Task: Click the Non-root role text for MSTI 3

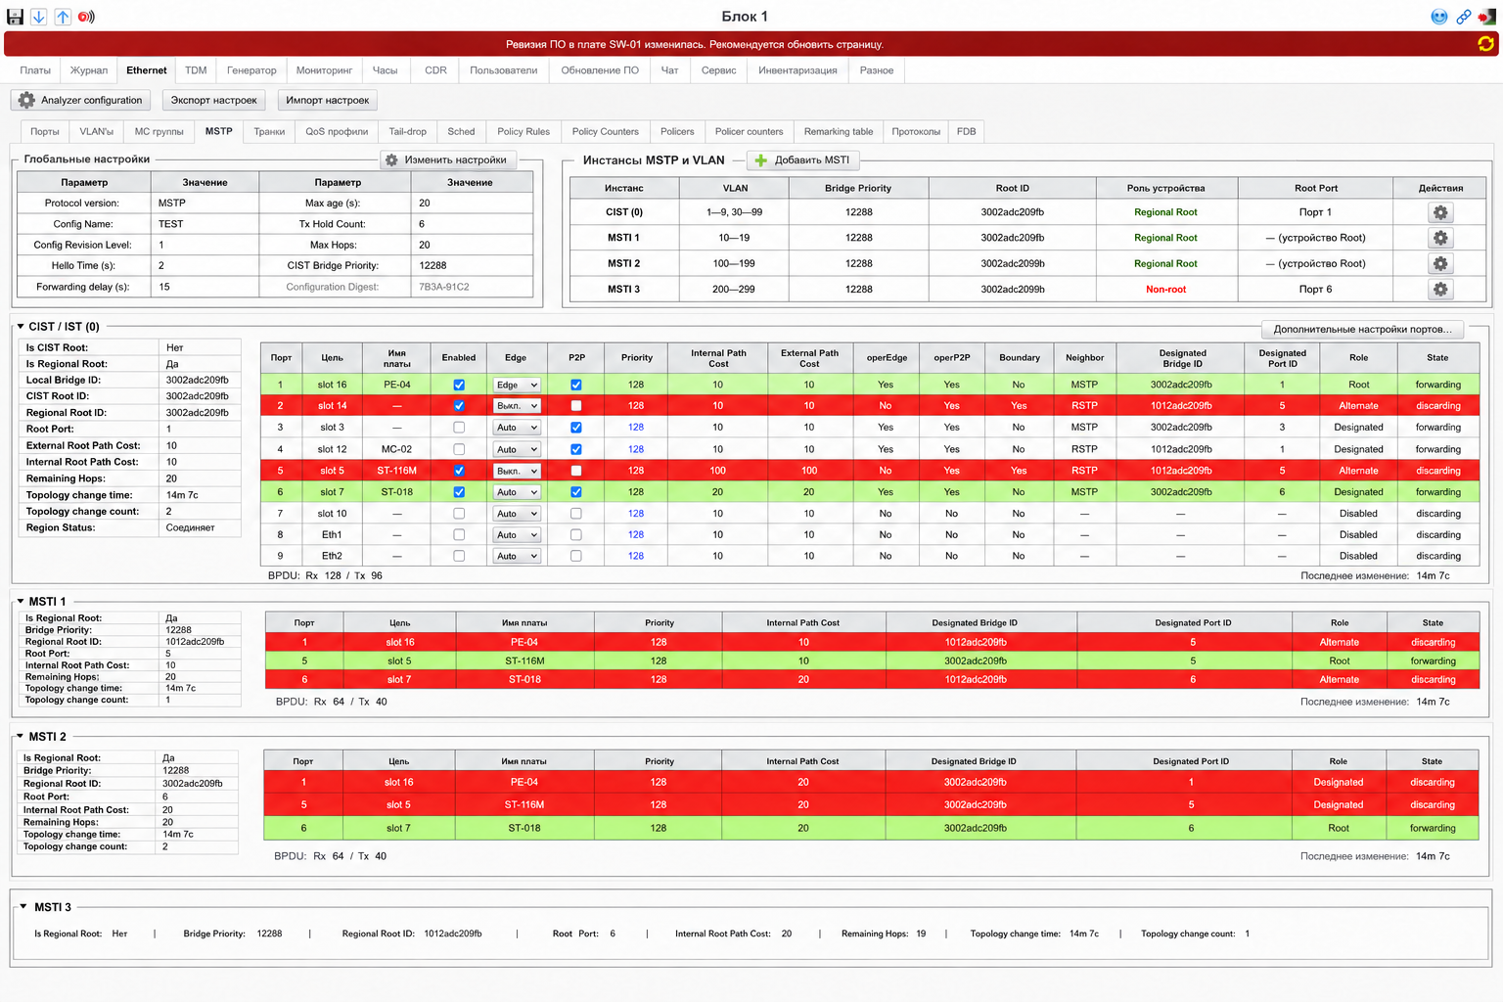Action: click(1165, 289)
